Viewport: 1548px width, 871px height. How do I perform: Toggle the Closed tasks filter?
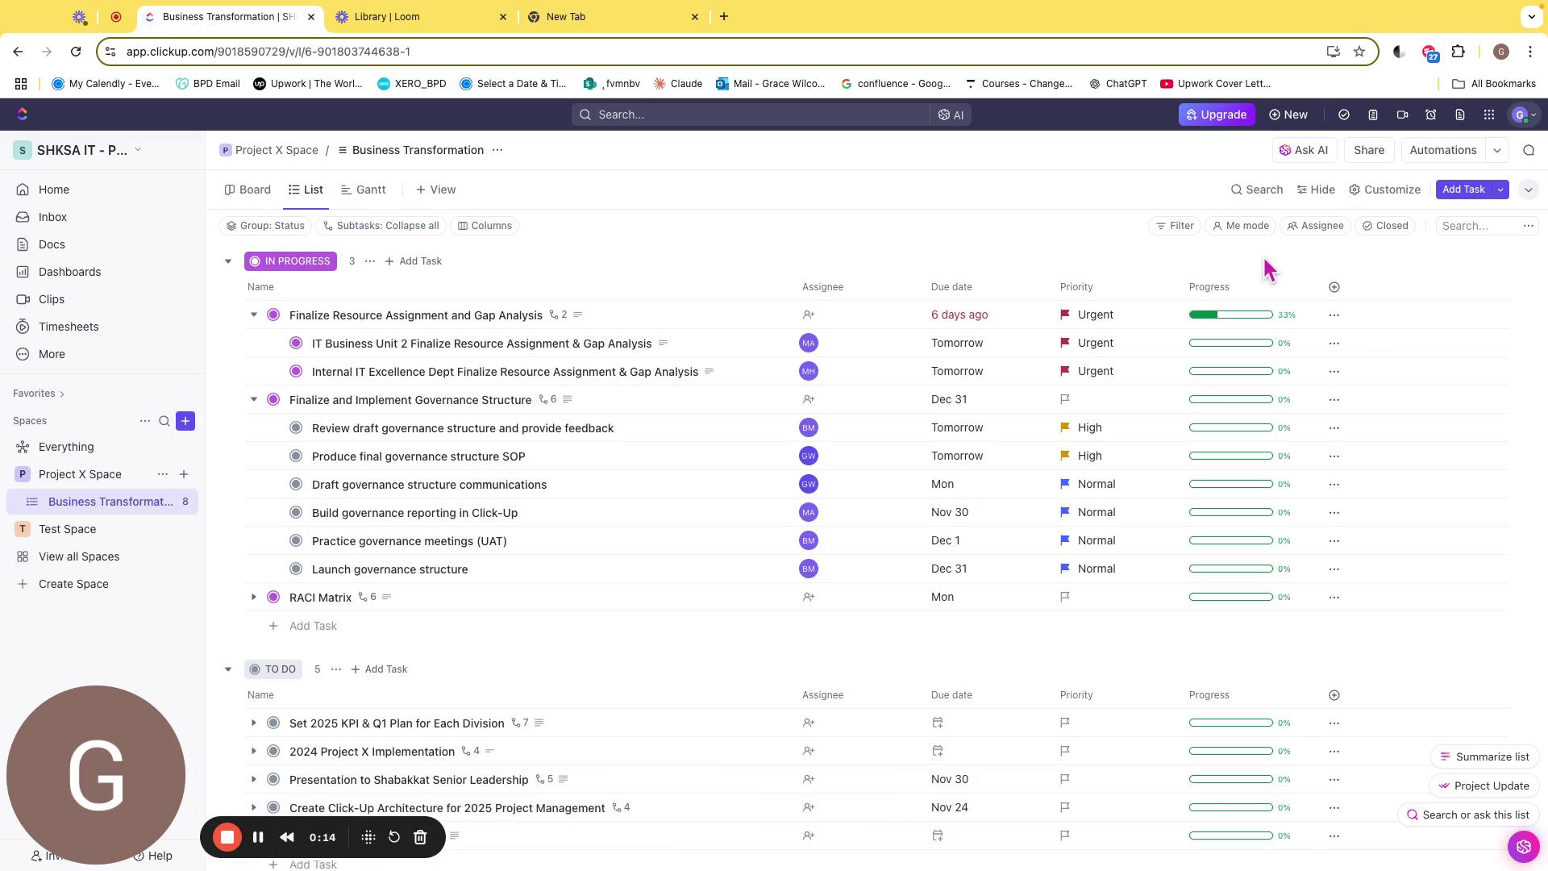1385,226
